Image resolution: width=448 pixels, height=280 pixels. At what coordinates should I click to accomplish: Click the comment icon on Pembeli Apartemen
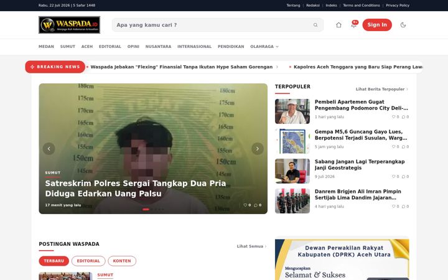(403, 117)
